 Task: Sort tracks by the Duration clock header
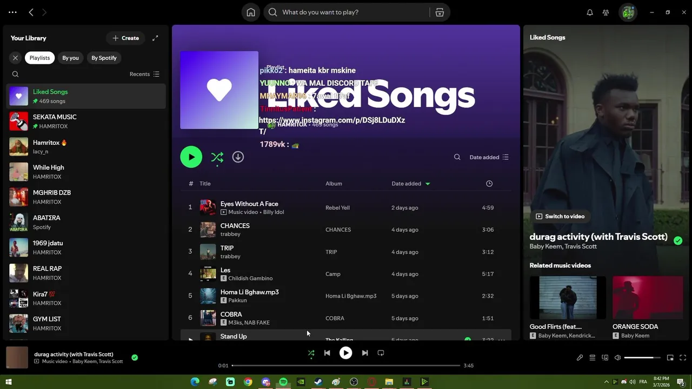pyautogui.click(x=489, y=184)
